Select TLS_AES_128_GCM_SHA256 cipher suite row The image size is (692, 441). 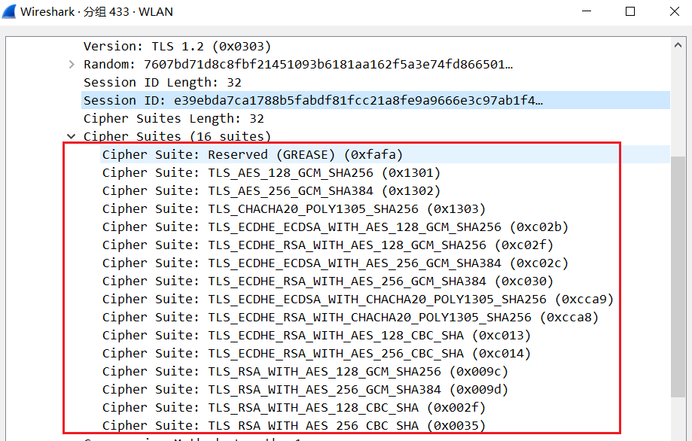(271, 173)
